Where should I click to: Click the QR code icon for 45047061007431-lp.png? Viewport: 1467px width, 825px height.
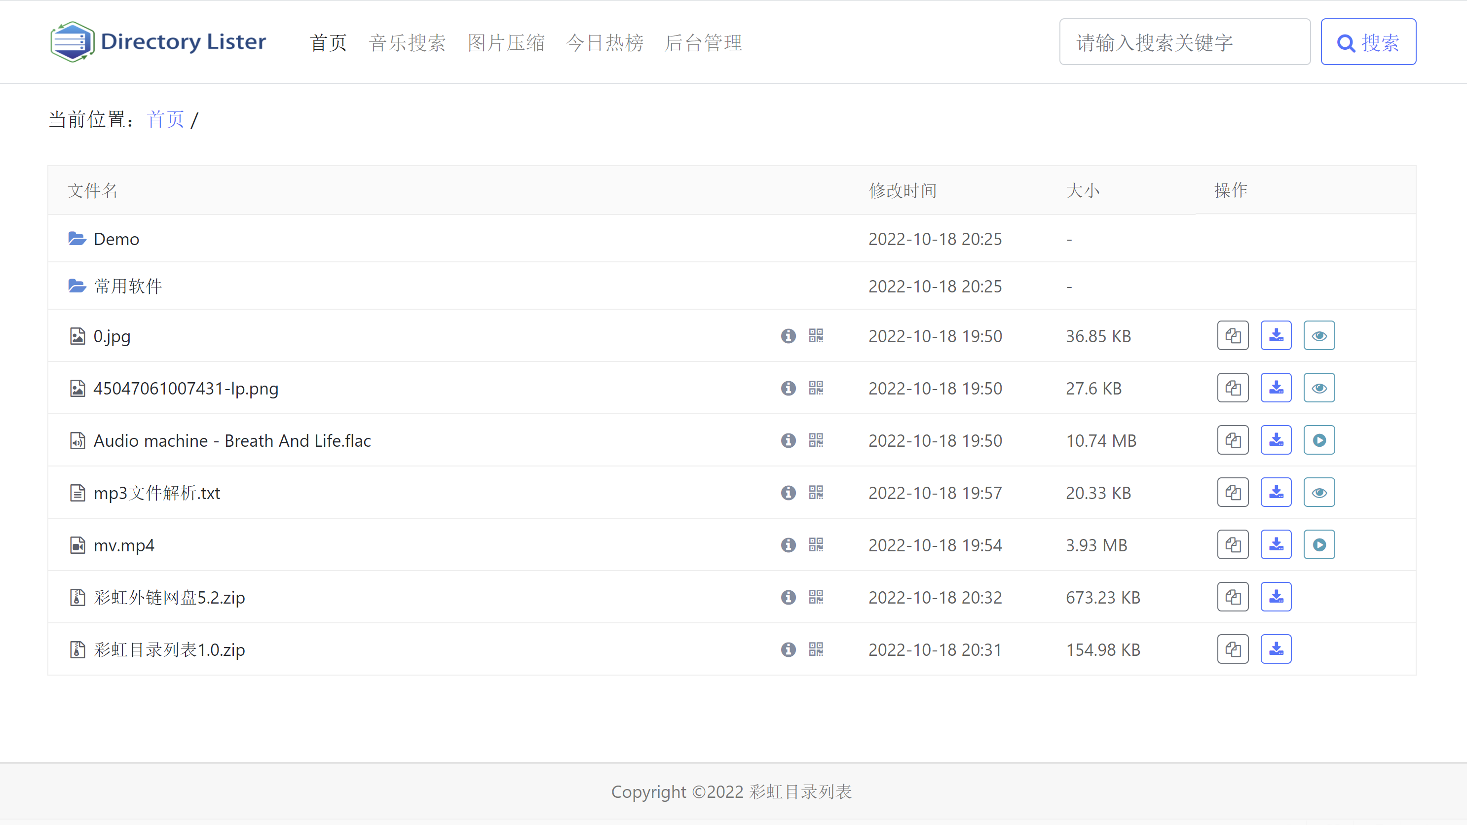pyautogui.click(x=815, y=388)
